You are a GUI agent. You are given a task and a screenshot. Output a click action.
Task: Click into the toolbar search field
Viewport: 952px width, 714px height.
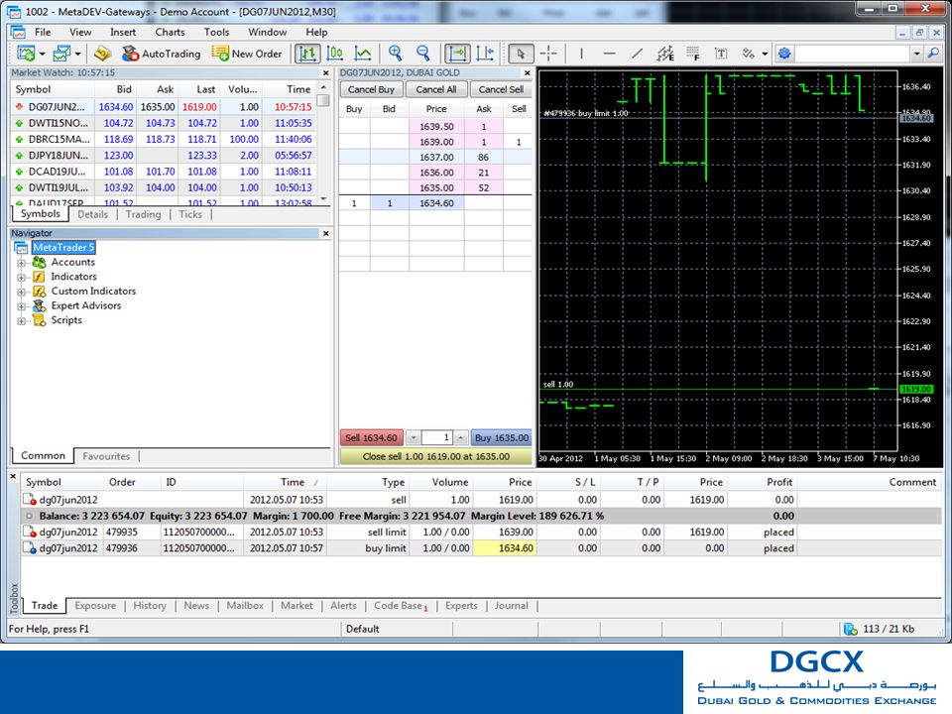(x=853, y=54)
